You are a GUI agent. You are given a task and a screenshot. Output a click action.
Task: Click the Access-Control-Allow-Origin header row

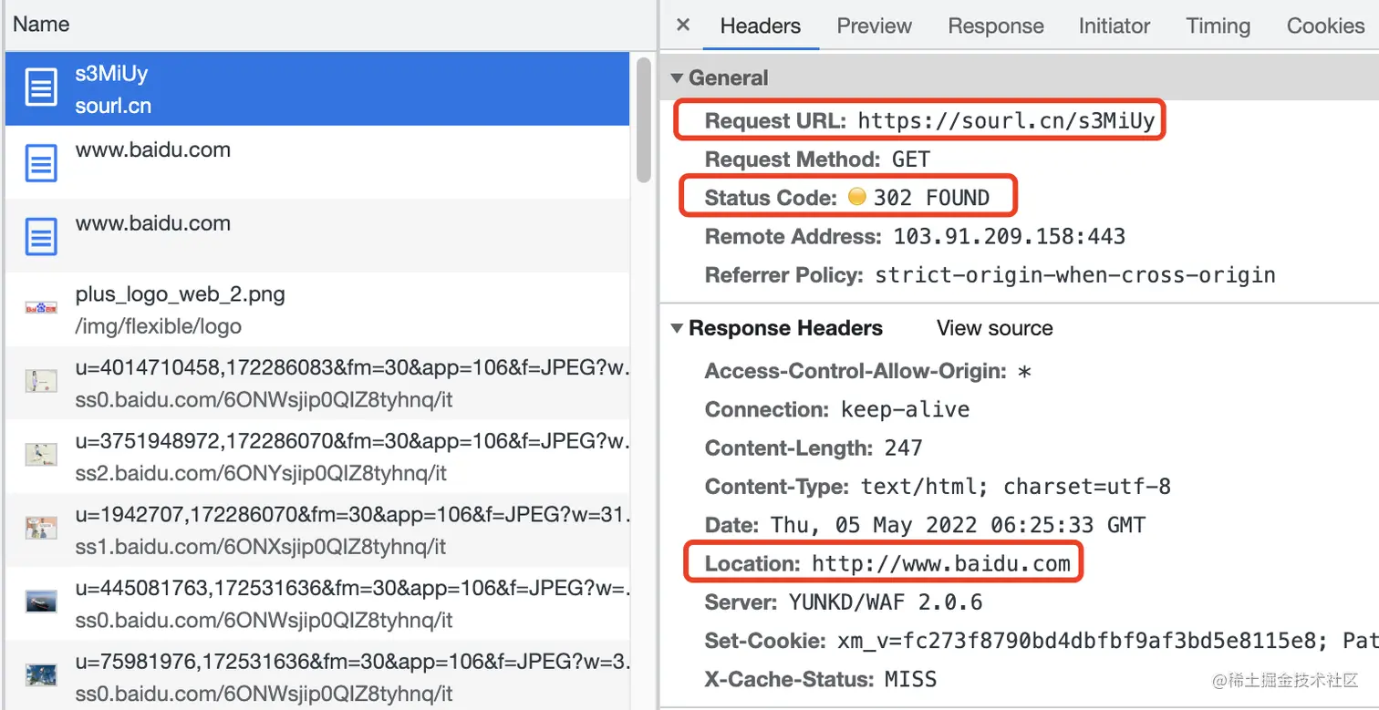point(868,372)
